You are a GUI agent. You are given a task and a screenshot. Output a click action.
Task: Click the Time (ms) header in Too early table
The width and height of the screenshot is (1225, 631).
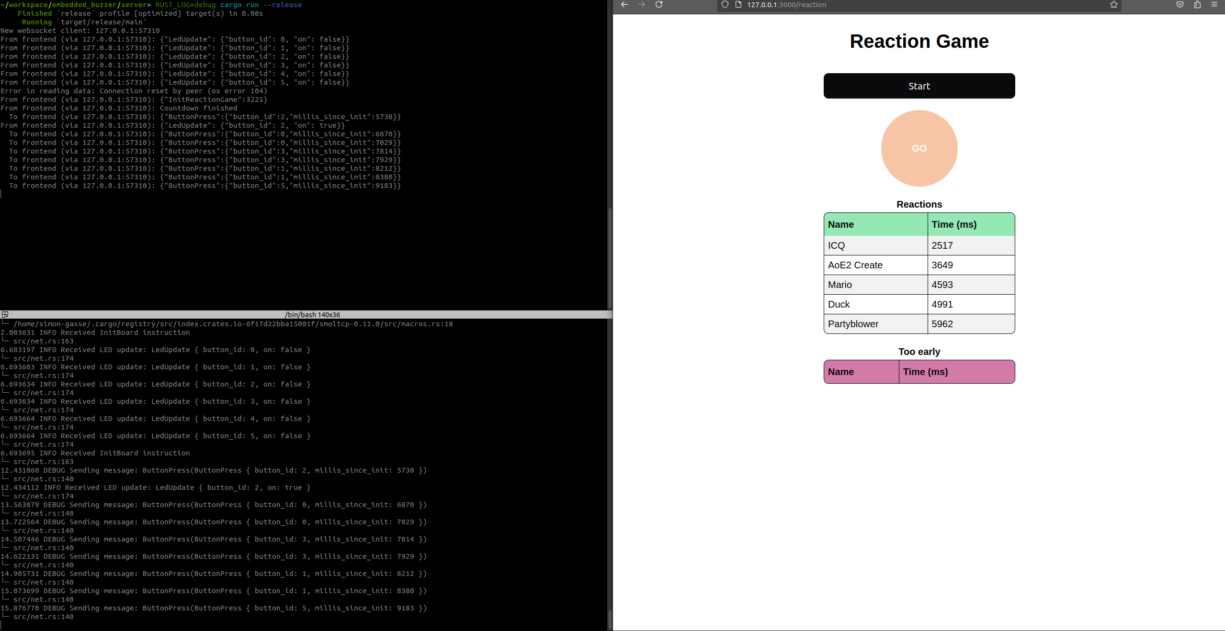957,372
